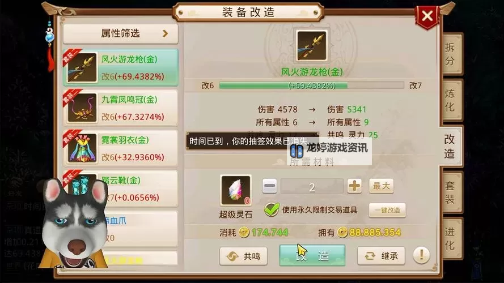The height and width of the screenshot is (283, 504).
Task: Click the 改6 to 改7 progress bar
Action: [x=311, y=85]
